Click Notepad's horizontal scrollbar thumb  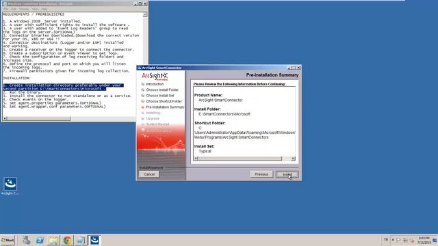(39, 119)
